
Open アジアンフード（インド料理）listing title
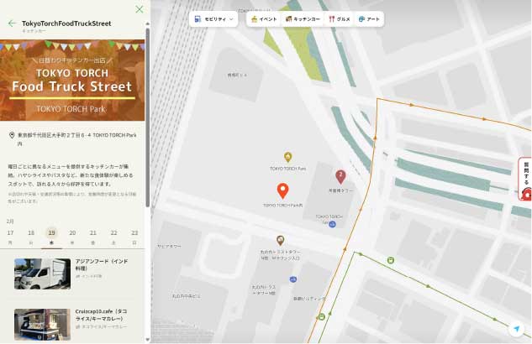pyautogui.click(x=102, y=265)
